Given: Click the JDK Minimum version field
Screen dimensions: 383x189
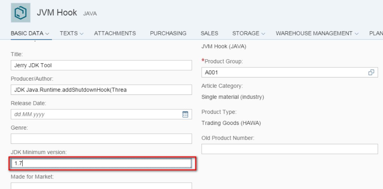Looking at the screenshot, I should tap(101, 163).
